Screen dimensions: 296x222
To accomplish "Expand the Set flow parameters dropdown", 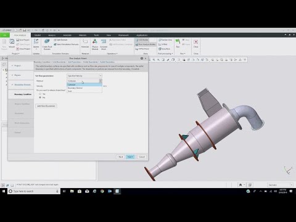I will 84,76.
